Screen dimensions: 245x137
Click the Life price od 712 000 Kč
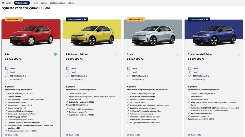[13, 59]
